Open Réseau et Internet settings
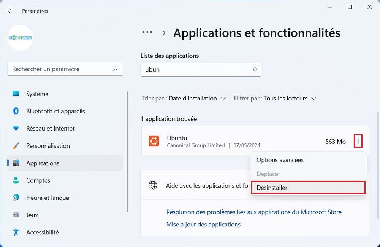380x247 pixels. coord(50,128)
